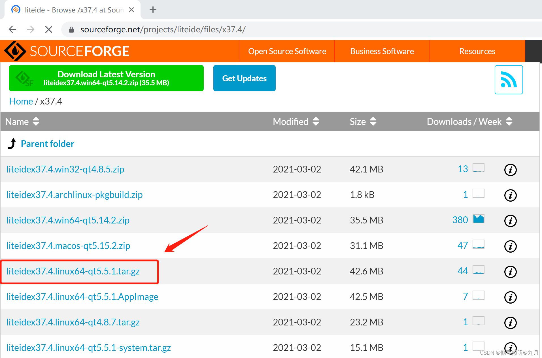Open info for liteidex37.4.linux64-qt5.5.1.tar.gz
Viewport: 542px width, 358px height.
[x=511, y=272]
